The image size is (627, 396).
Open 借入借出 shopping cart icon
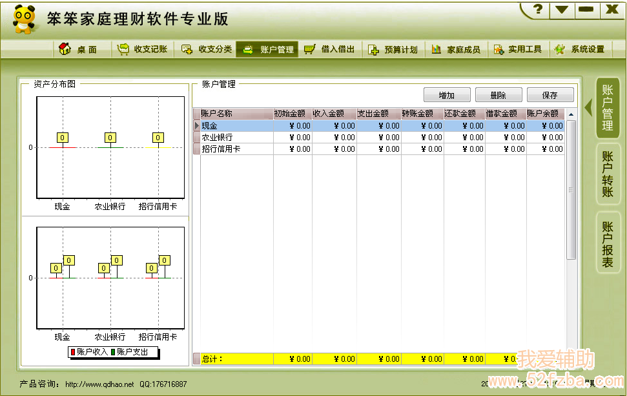(x=310, y=49)
